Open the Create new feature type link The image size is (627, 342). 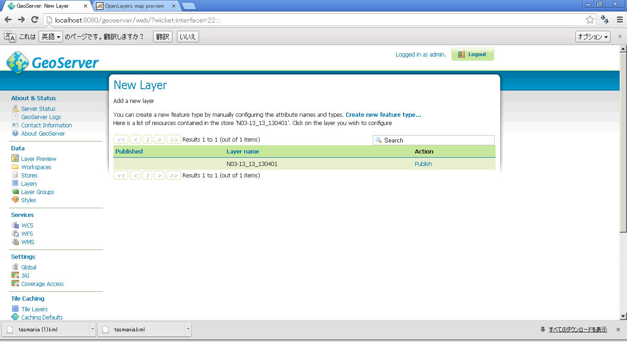coord(383,115)
